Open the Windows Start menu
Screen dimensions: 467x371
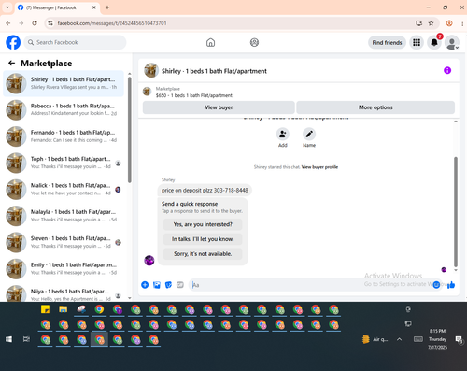[8, 339]
